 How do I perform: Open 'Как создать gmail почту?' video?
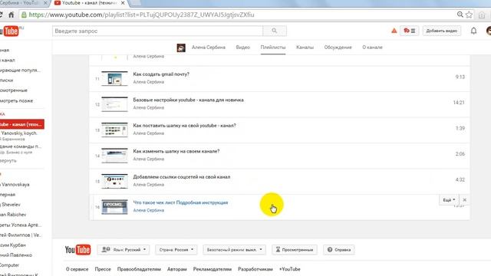pos(161,74)
